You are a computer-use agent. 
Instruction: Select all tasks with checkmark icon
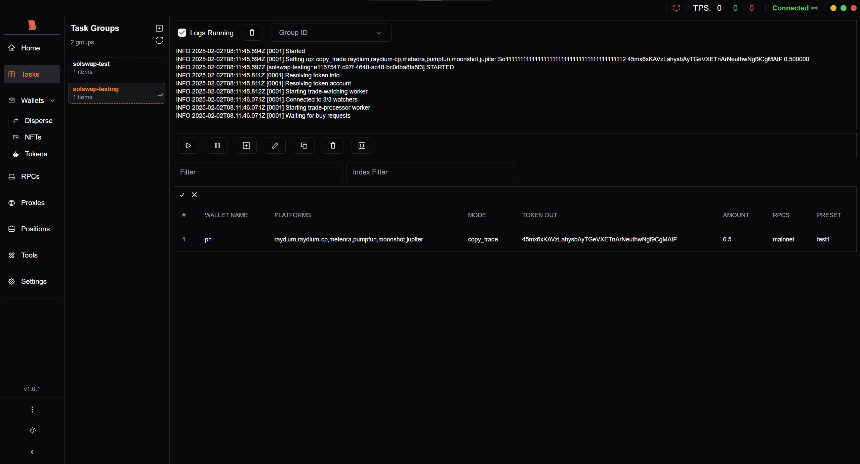[x=182, y=195]
